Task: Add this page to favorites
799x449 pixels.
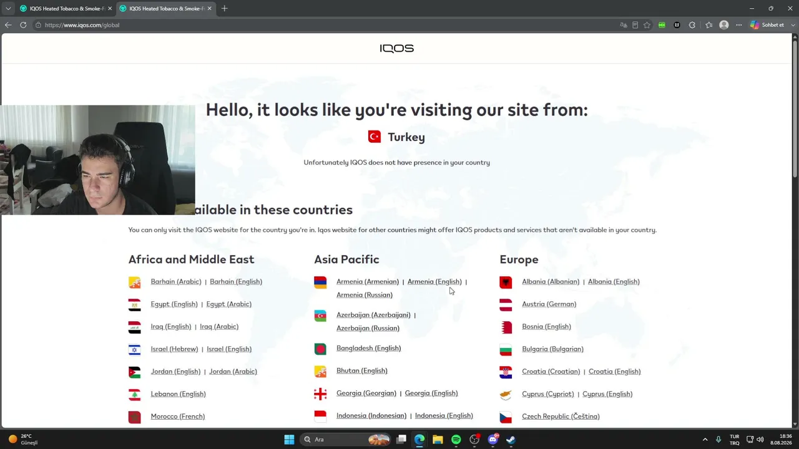Action: point(647,25)
